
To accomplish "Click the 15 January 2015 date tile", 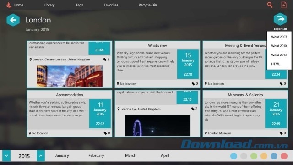I will tap(188, 64).
